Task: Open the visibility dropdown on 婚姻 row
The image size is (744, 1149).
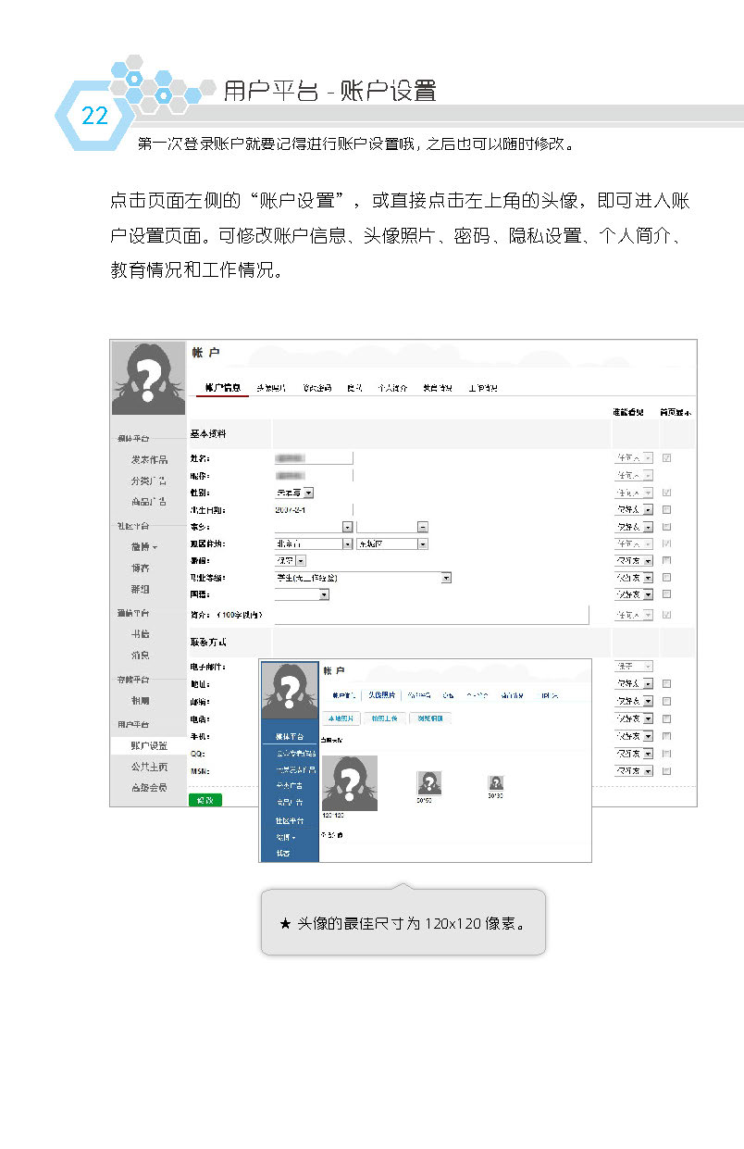Action: [x=634, y=560]
